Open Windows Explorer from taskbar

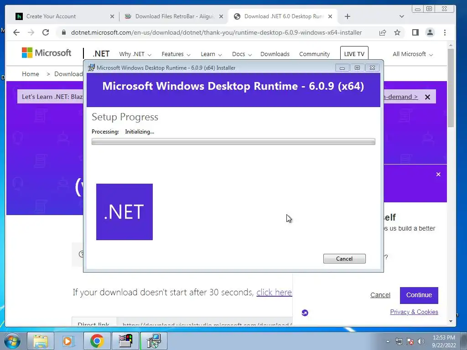[41, 341]
